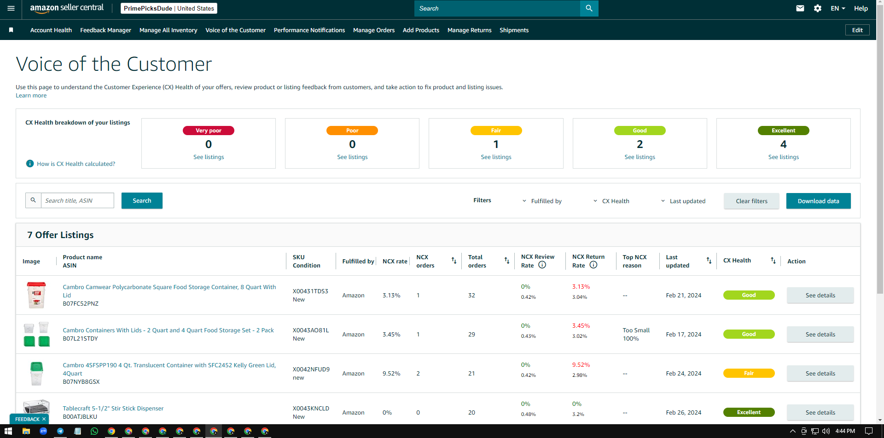Open Manage Returns in the navigation bar
The height and width of the screenshot is (438, 884).
[x=469, y=30]
